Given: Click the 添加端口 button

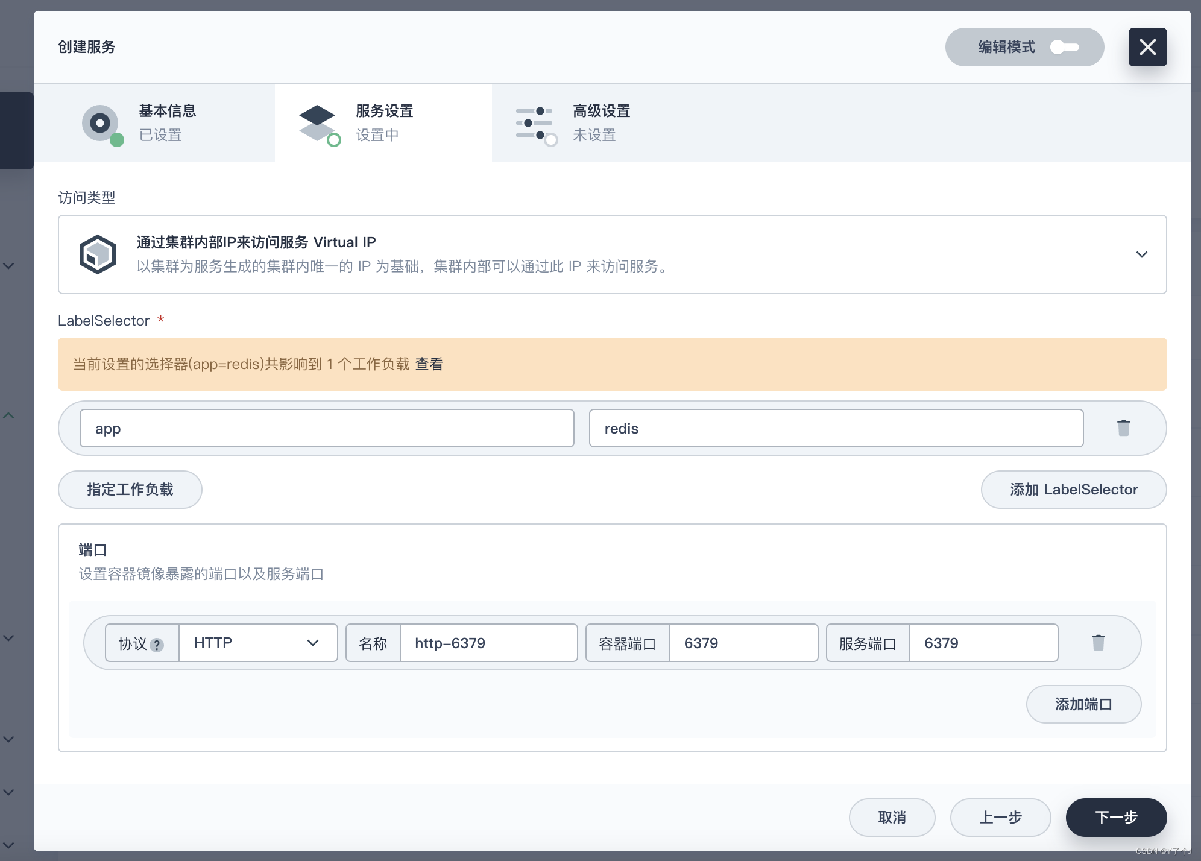Looking at the screenshot, I should [x=1083, y=704].
